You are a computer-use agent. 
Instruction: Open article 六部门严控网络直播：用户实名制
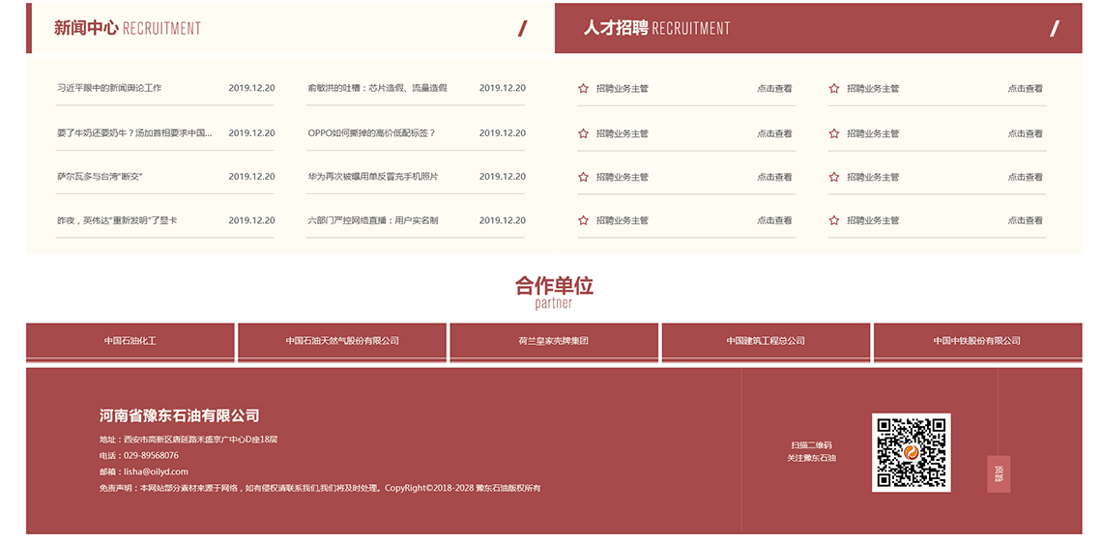pos(373,220)
